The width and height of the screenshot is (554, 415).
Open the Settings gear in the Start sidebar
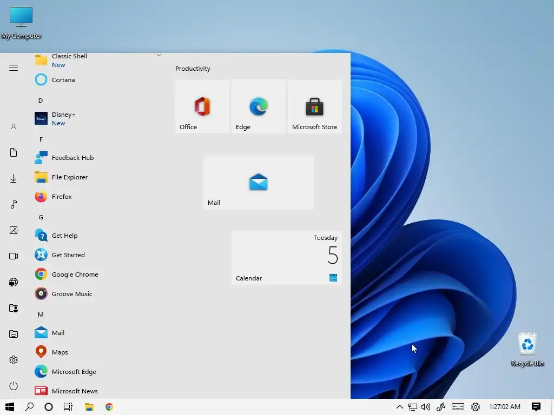pyautogui.click(x=14, y=360)
